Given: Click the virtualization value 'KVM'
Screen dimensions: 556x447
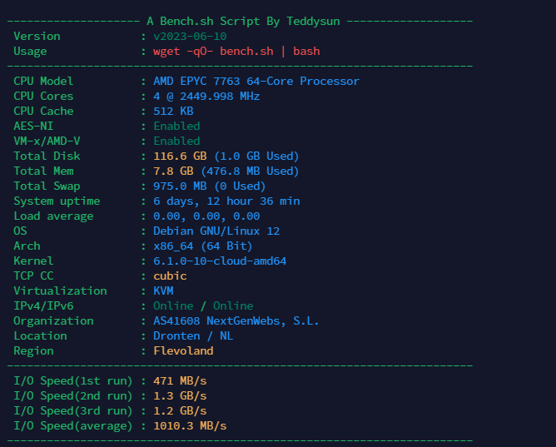Looking at the screenshot, I should (163, 291).
